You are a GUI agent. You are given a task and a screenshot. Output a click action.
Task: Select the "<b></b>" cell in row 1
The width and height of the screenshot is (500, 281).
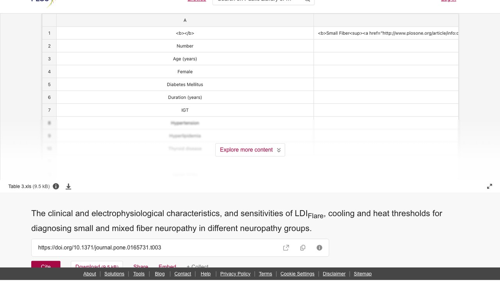coord(185,33)
